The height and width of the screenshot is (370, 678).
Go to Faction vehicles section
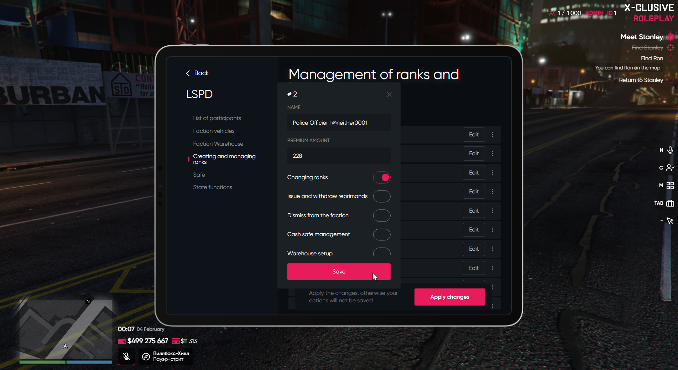pyautogui.click(x=214, y=131)
